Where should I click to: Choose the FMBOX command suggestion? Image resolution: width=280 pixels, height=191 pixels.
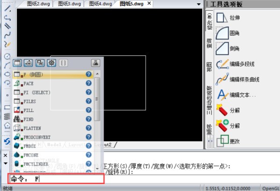click(x=53, y=146)
